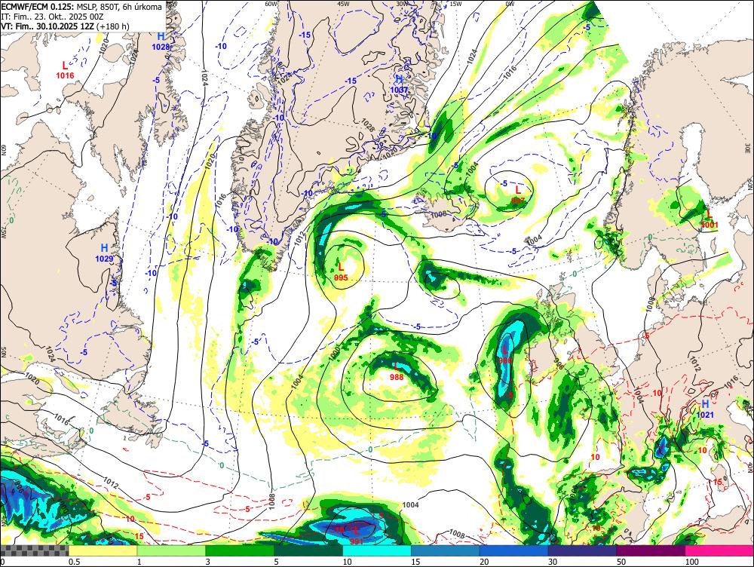
Task: Click the '0W' longitude label
Action: coord(510,3)
